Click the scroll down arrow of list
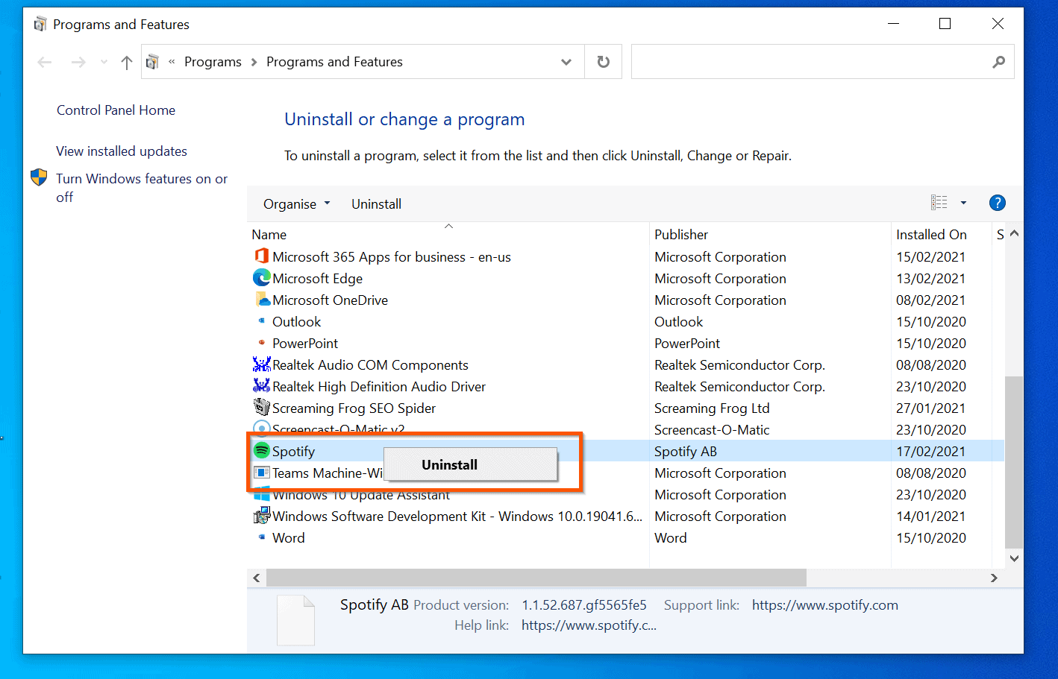This screenshot has height=679, width=1058. [x=1014, y=558]
